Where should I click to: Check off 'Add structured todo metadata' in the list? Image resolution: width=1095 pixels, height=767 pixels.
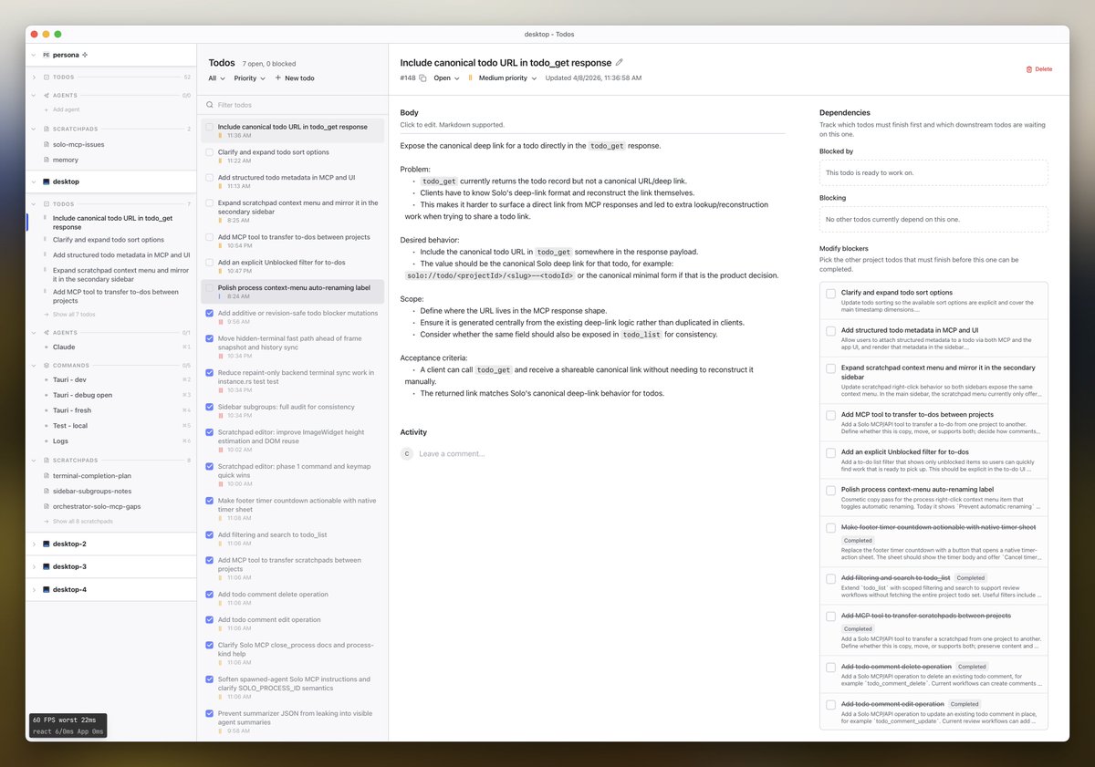(x=210, y=178)
